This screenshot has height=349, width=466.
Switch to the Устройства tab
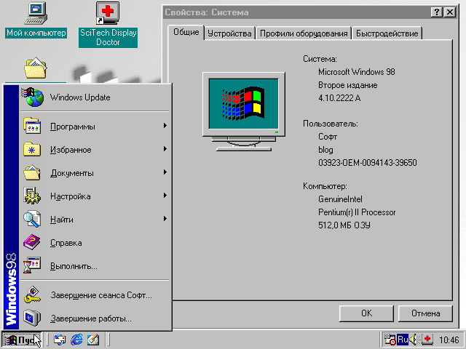tap(229, 33)
